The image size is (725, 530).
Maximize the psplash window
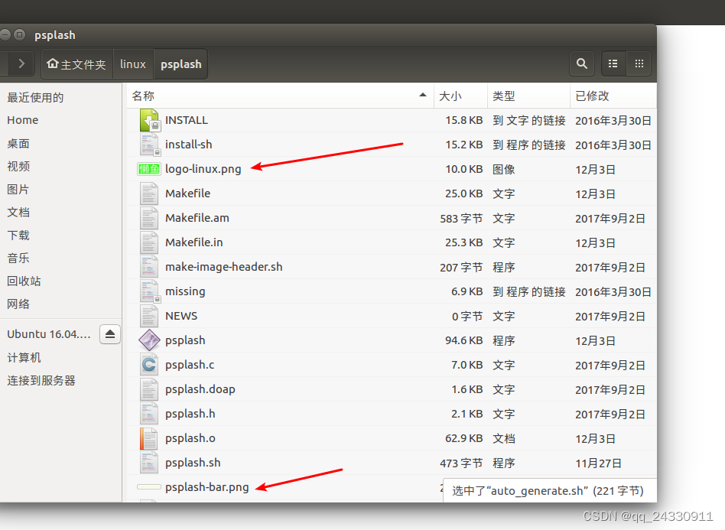click(19, 34)
